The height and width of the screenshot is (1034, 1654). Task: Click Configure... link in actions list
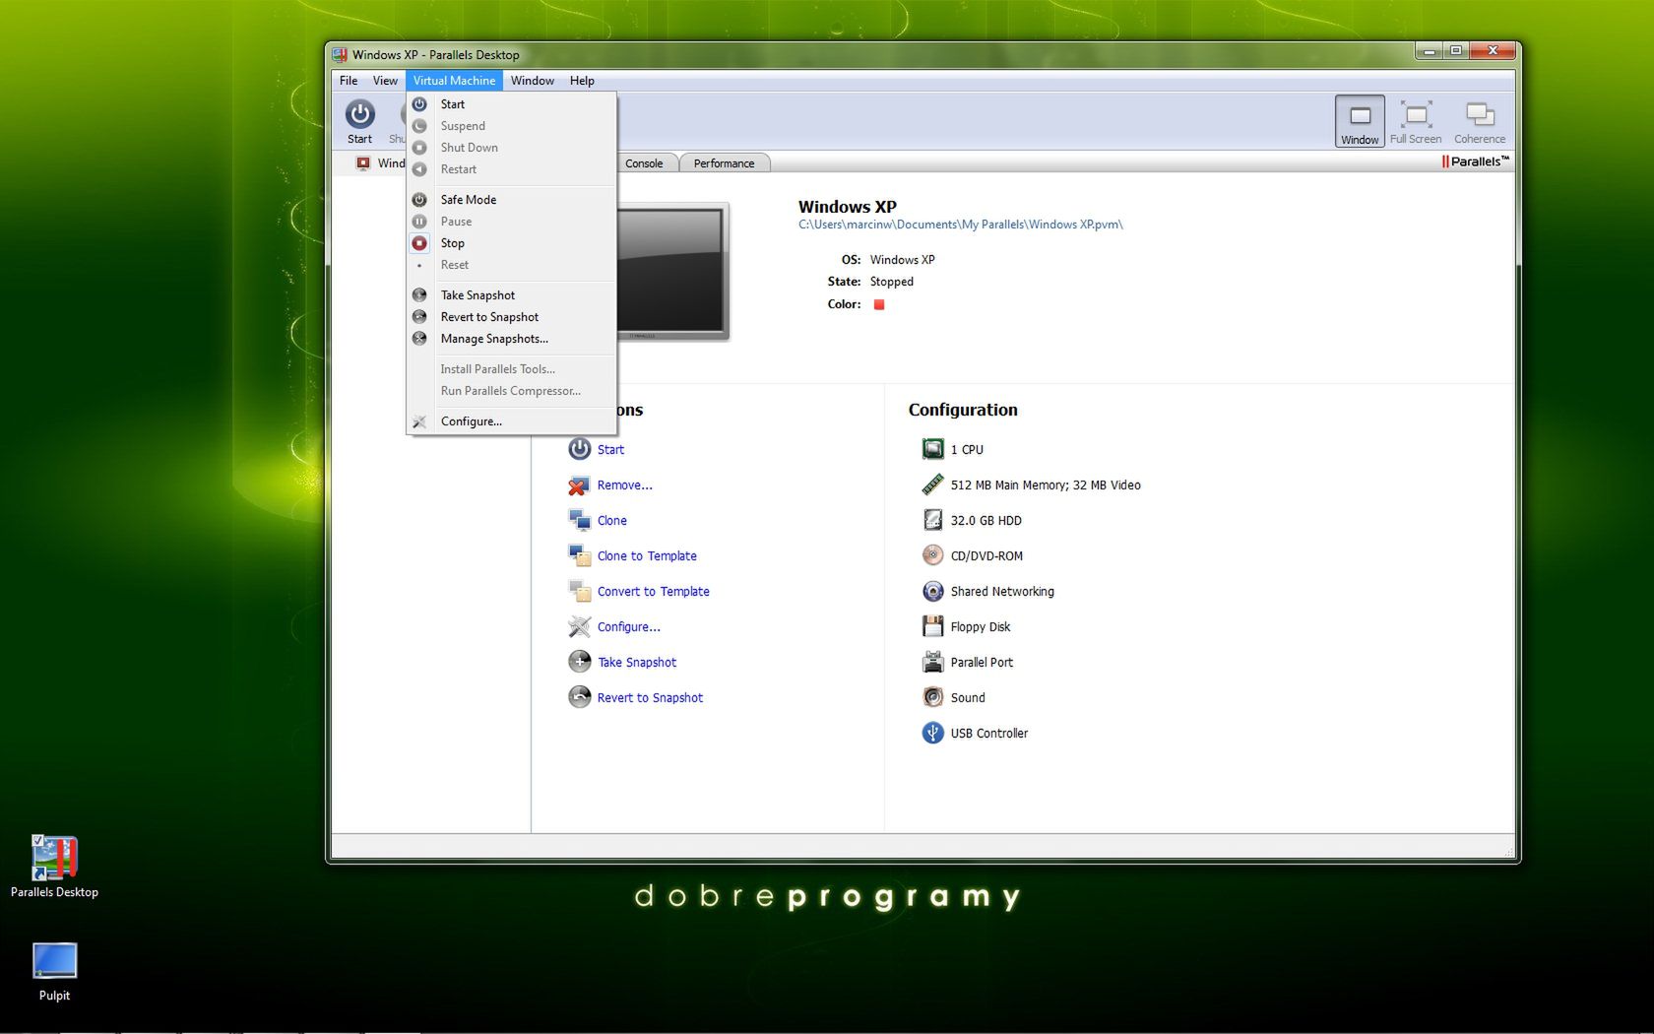coord(628,627)
